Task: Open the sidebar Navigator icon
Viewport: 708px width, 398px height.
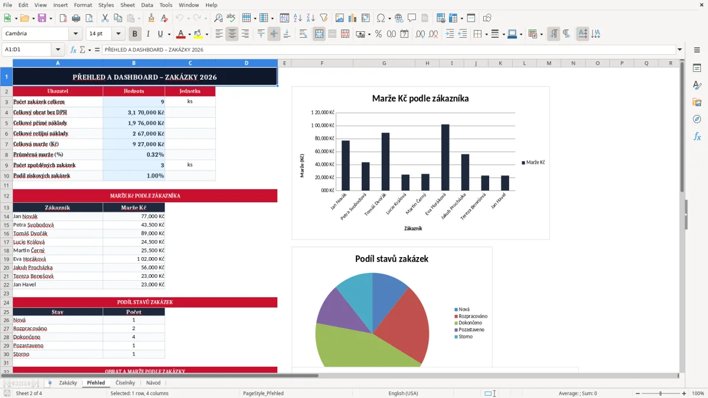Action: coord(697,119)
